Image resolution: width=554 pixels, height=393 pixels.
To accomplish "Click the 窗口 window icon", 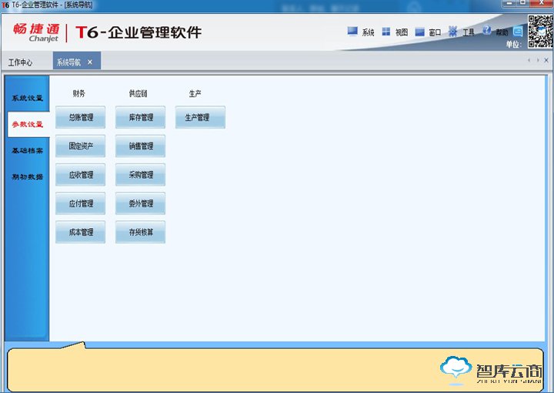I will tap(419, 32).
